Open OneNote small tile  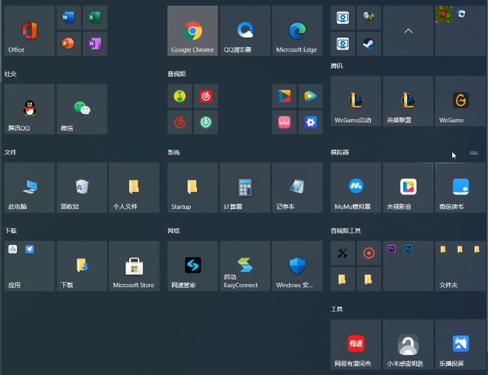[95, 44]
